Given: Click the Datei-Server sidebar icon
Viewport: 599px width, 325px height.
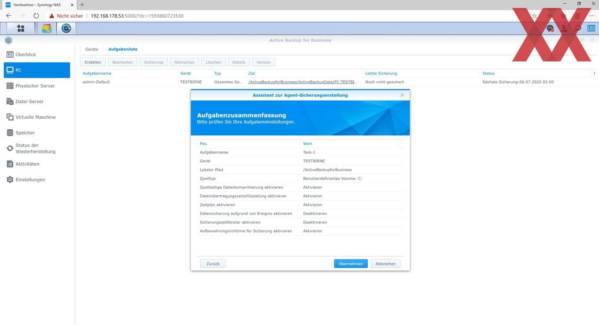Looking at the screenshot, I should tap(10, 102).
